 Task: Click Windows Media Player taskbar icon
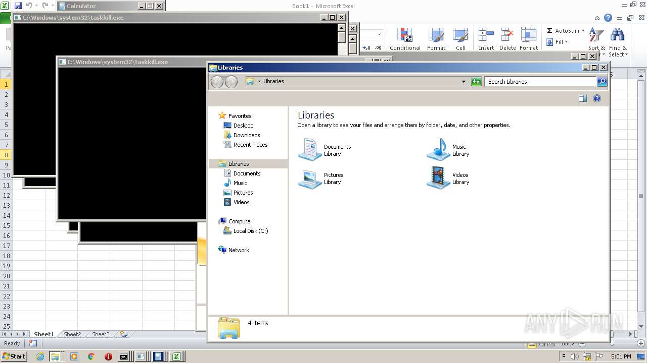(74, 356)
